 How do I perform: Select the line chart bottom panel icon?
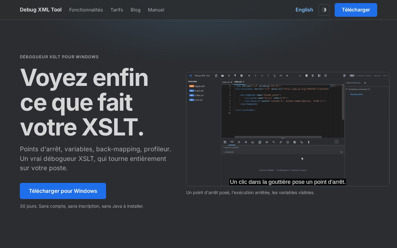pyautogui.click(x=253, y=142)
